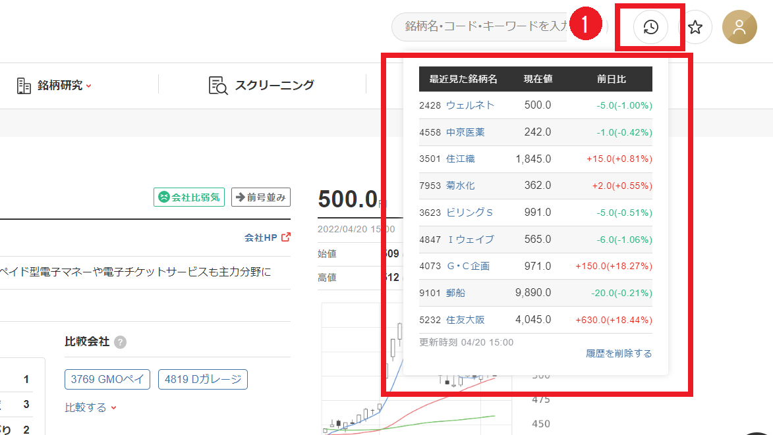Open 住江織 in the history list
Viewport: 773px width, 435px height.
461,159
